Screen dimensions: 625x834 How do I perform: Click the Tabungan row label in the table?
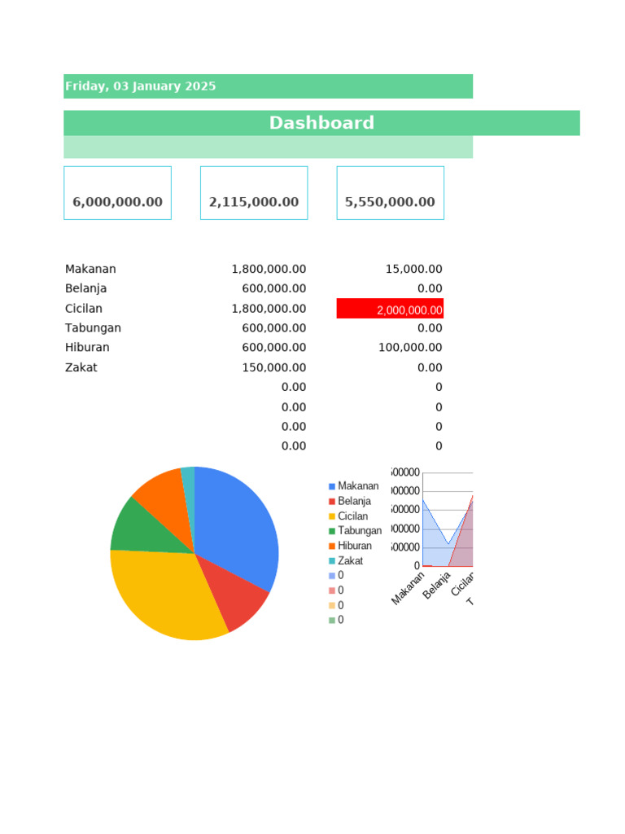click(x=93, y=328)
